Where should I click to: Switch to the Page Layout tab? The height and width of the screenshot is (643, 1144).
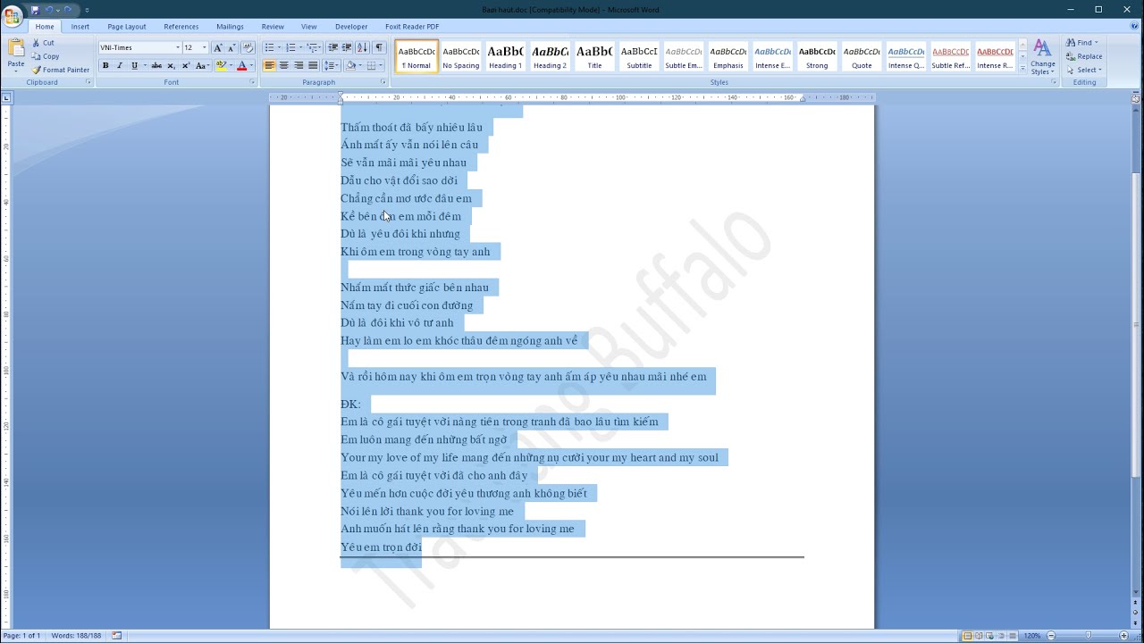click(x=127, y=27)
